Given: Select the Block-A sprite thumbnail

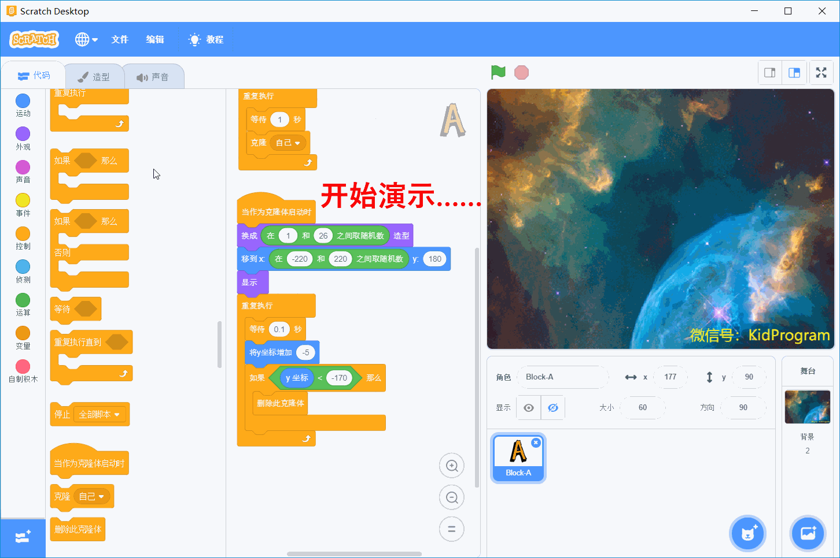Looking at the screenshot, I should pyautogui.click(x=518, y=458).
